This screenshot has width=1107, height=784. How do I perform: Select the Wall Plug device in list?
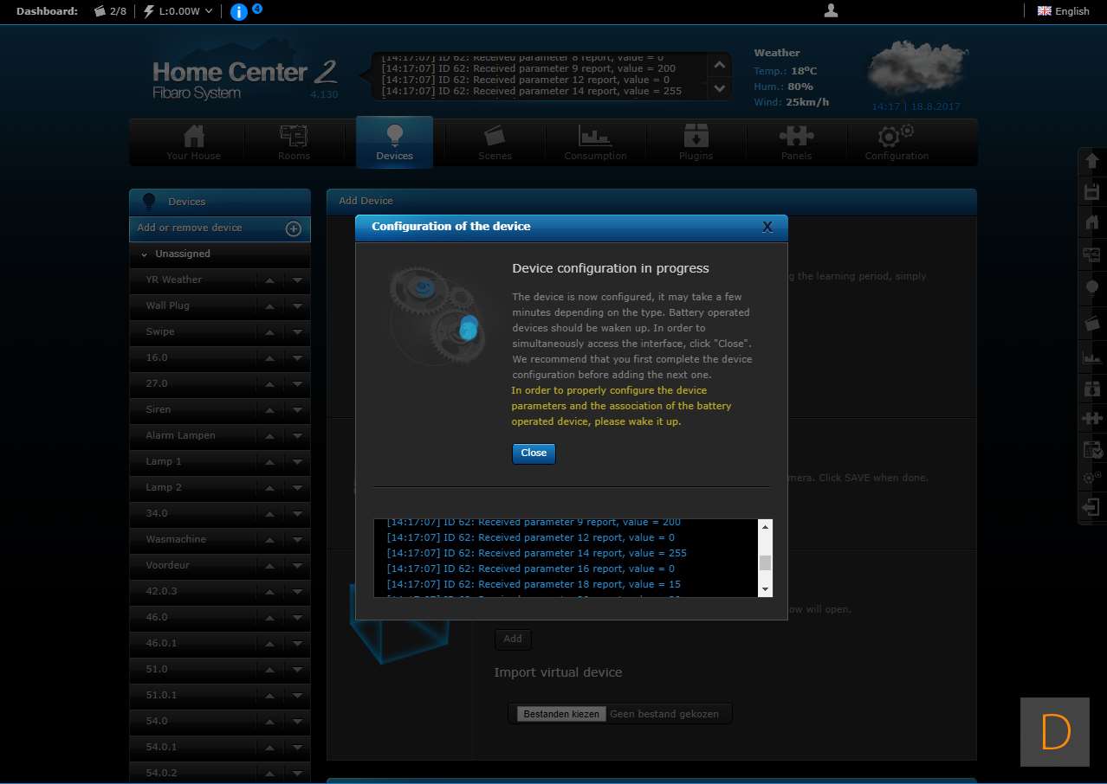pos(168,305)
